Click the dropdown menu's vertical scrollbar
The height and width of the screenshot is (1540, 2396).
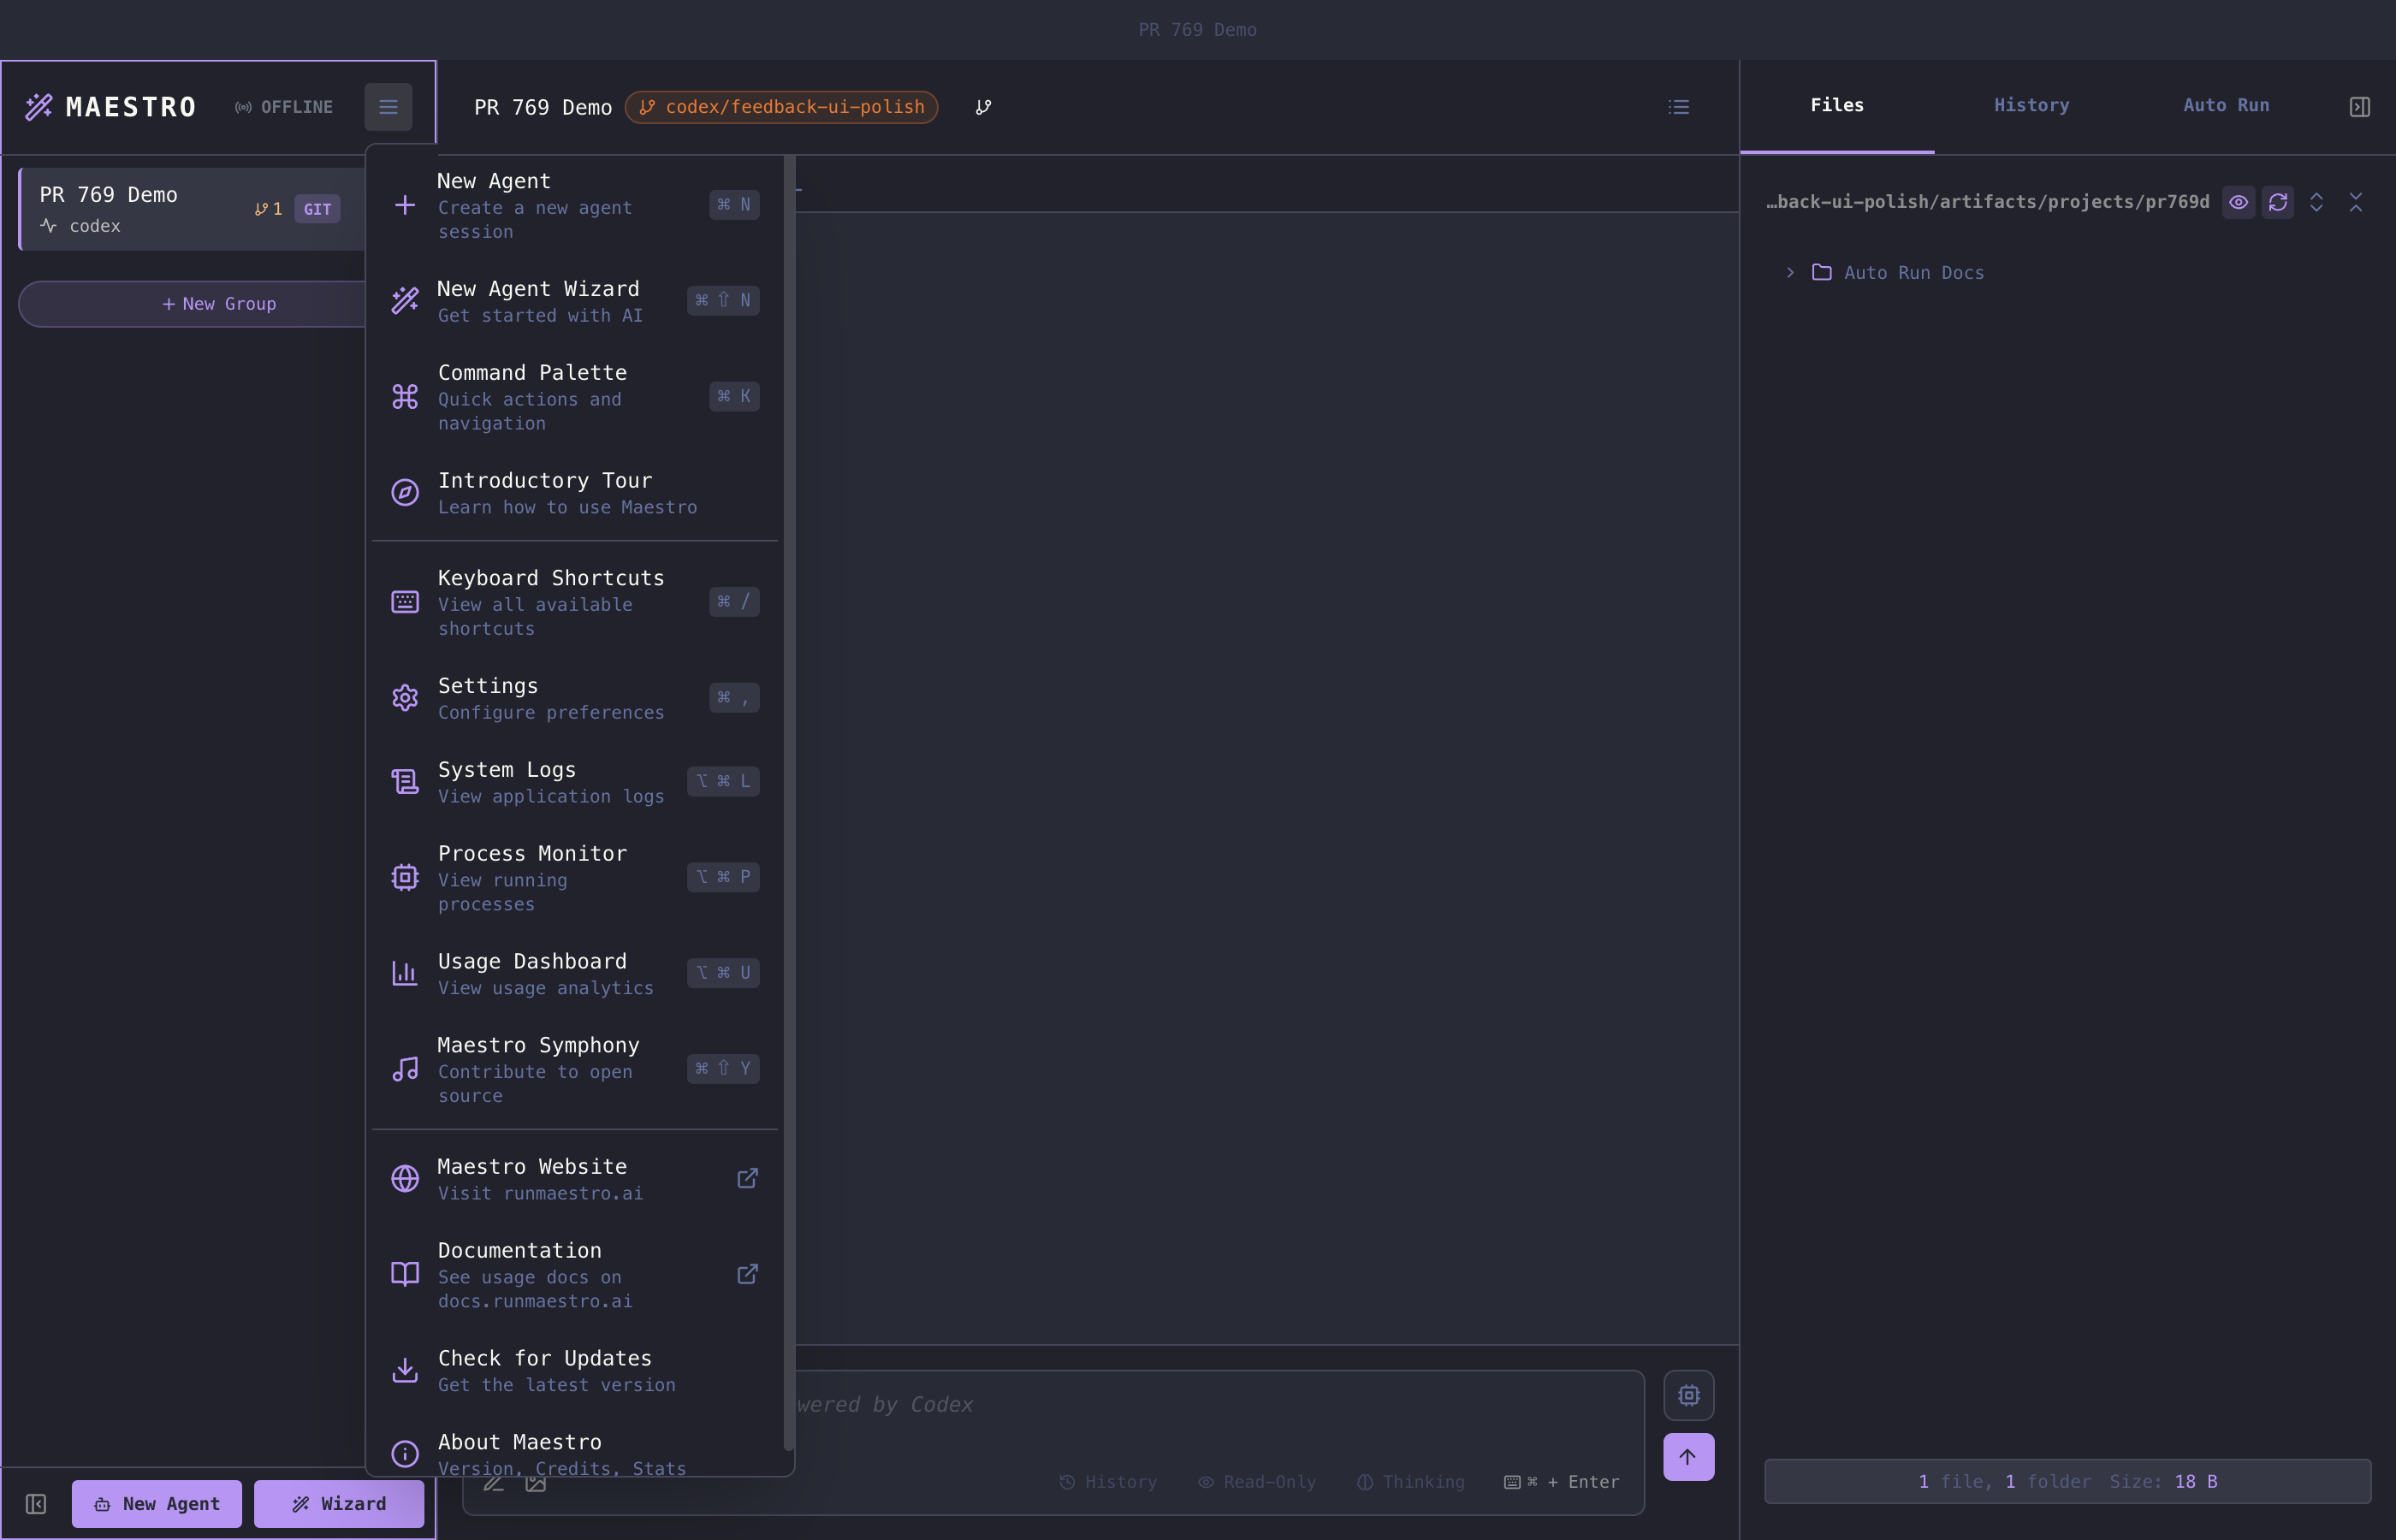pos(788,800)
